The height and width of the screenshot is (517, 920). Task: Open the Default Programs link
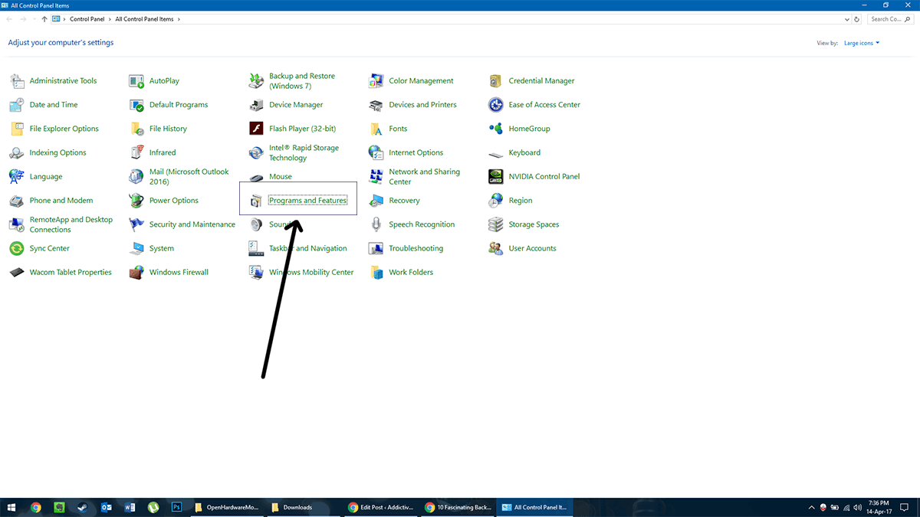point(179,105)
